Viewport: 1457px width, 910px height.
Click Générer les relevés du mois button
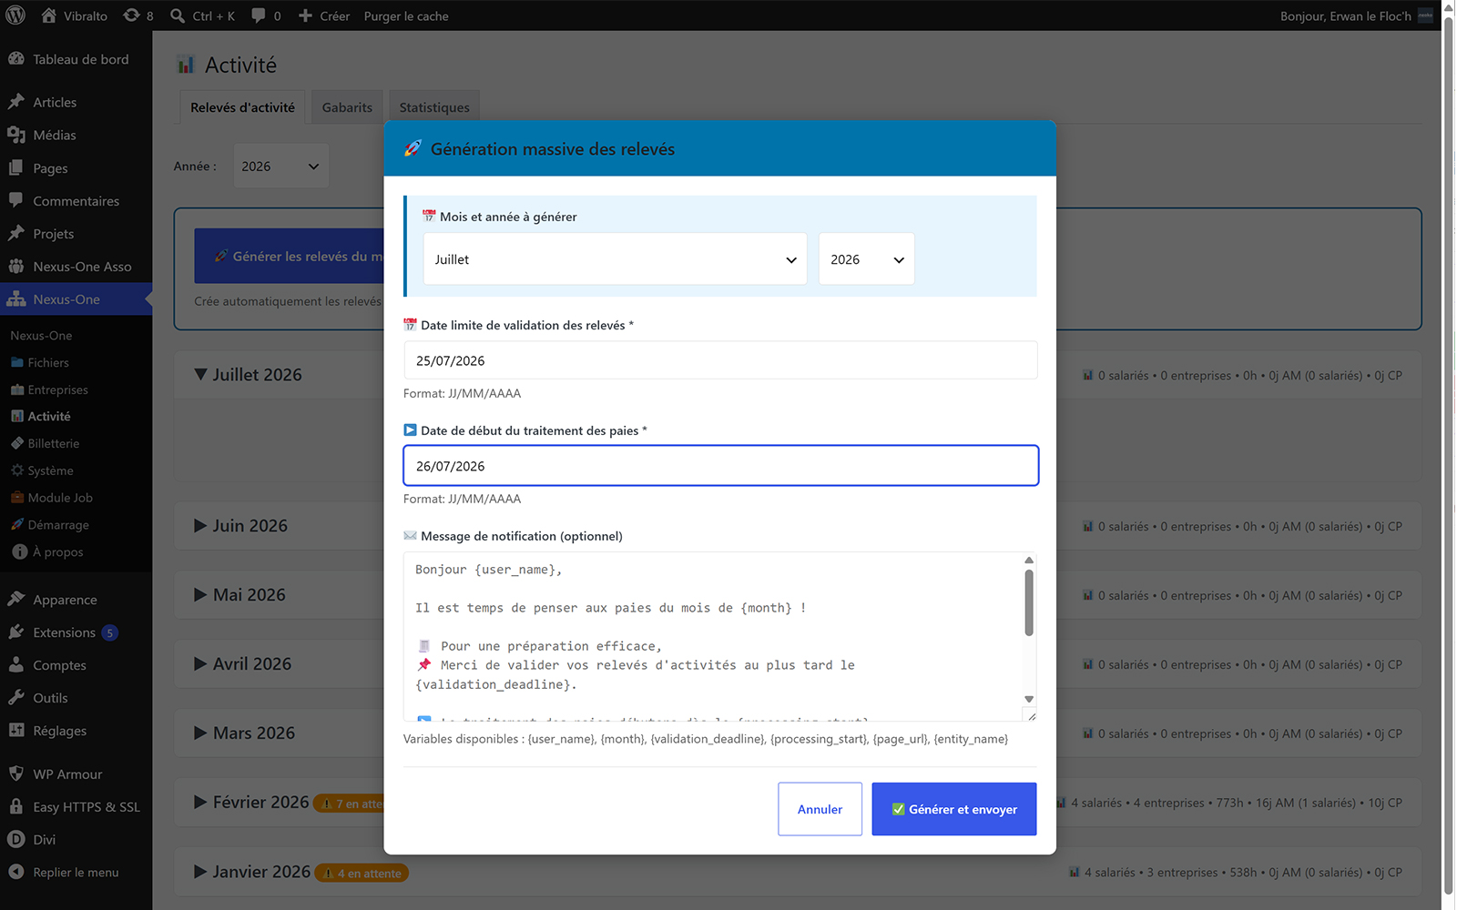[x=290, y=257]
